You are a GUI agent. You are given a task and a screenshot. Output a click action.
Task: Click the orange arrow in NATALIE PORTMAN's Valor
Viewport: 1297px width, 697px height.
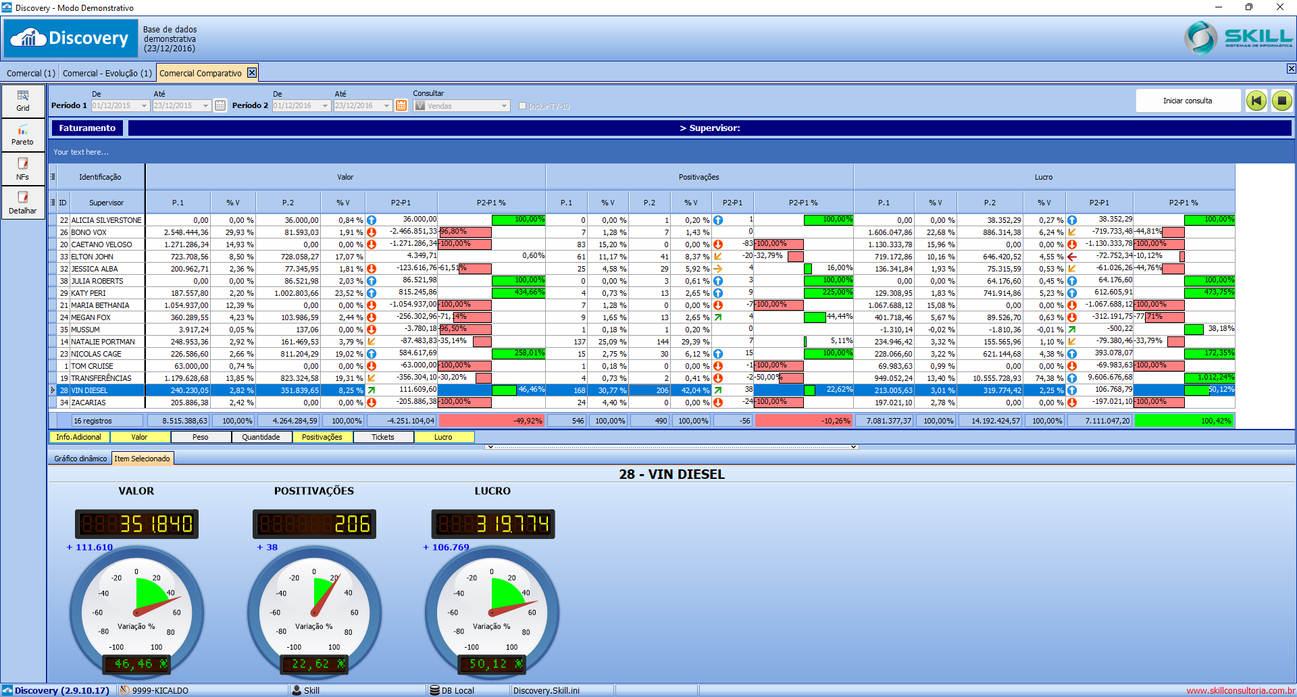click(372, 342)
